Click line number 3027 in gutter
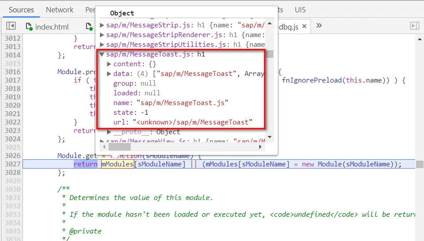Viewport: 424px width, 241px height. pyautogui.click(x=12, y=164)
